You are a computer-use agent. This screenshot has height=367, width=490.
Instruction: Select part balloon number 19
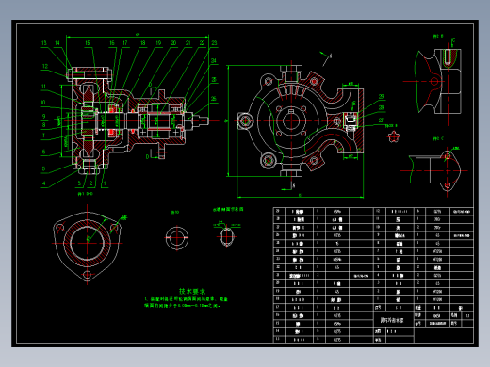(x=158, y=43)
